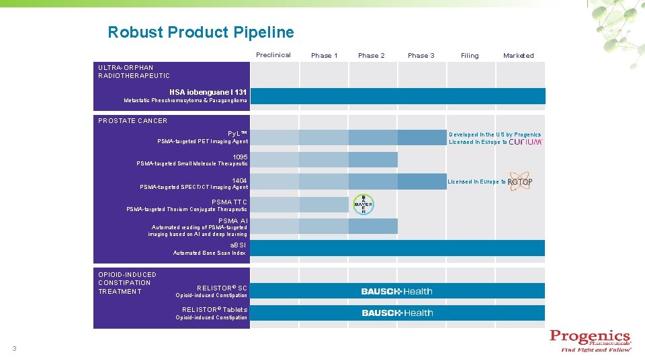This screenshot has height=363, width=645.
Task: Click Bausch Health logo on RELISTOR SC bar
Action: point(396,291)
